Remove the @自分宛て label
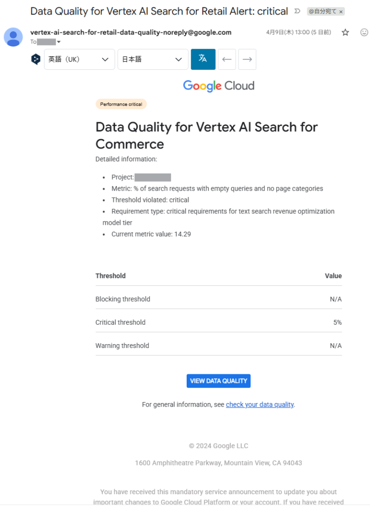The image size is (370, 507). tap(341, 12)
